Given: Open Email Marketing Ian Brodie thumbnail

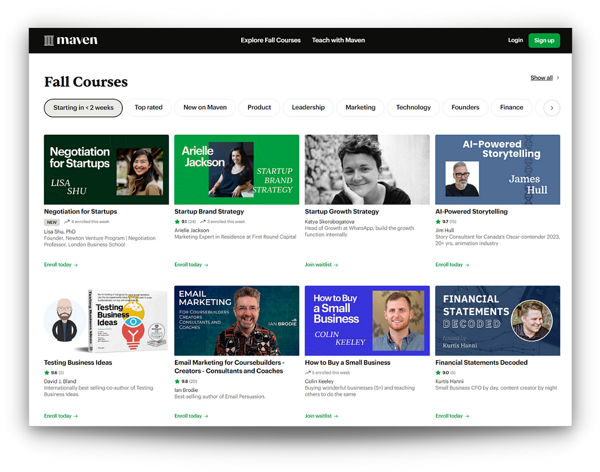Looking at the screenshot, I should point(237,321).
